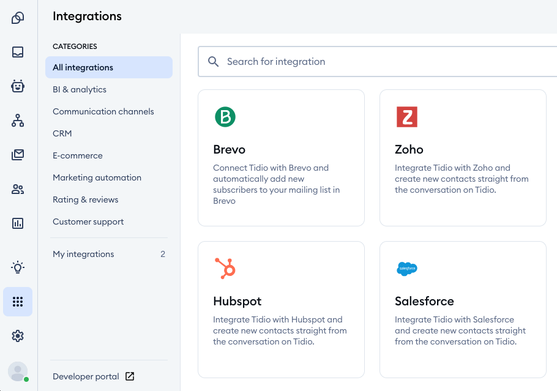Open the Customers people icon
557x391 pixels.
pyautogui.click(x=18, y=189)
